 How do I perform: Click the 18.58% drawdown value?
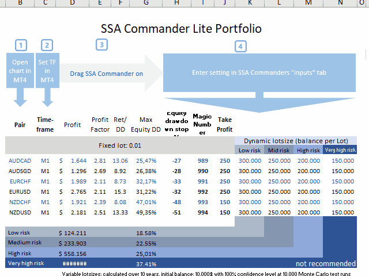(146, 233)
